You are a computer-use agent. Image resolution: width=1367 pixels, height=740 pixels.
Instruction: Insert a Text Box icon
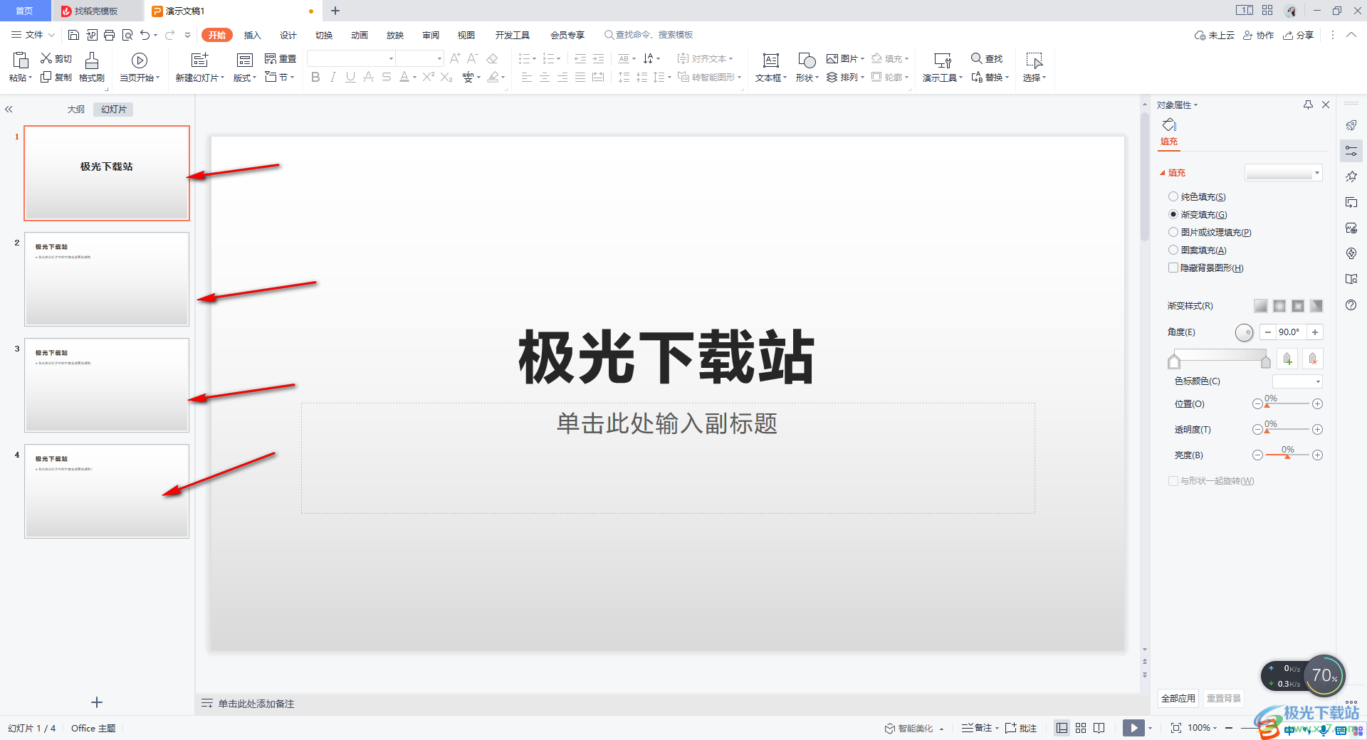(x=770, y=60)
